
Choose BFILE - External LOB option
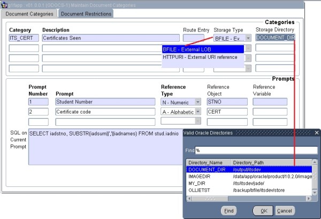point(202,49)
